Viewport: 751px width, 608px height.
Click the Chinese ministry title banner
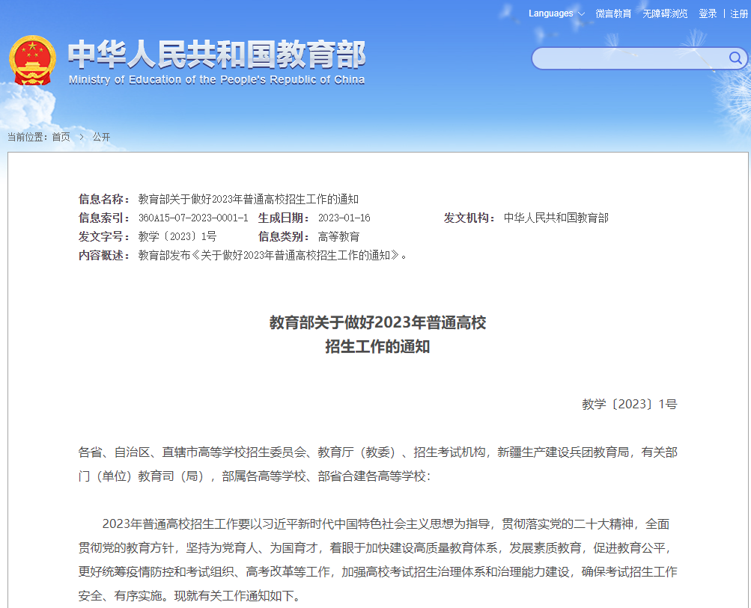pyautogui.click(x=217, y=54)
